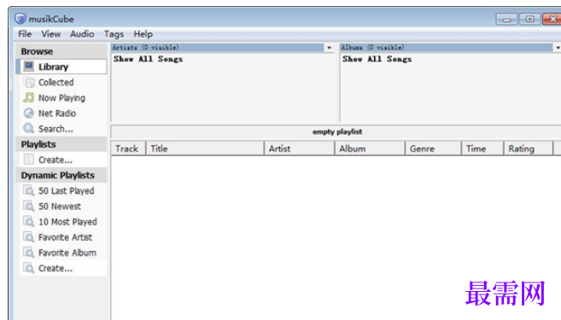Image resolution: width=561 pixels, height=320 pixels.
Task: Click the Playlists Create page icon
Action: [29, 160]
